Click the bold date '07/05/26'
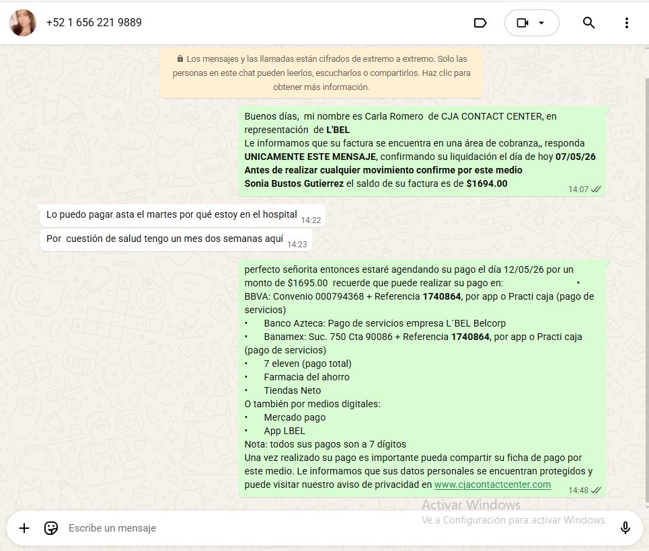Viewport: 649px width, 551px height. pos(575,157)
